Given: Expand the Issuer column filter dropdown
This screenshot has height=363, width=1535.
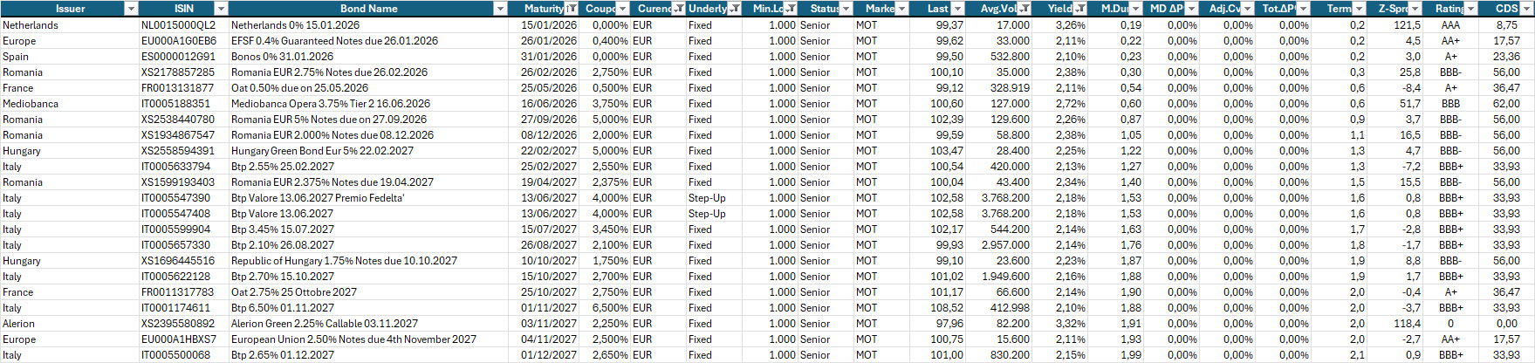Looking at the screenshot, I should 131,9.
